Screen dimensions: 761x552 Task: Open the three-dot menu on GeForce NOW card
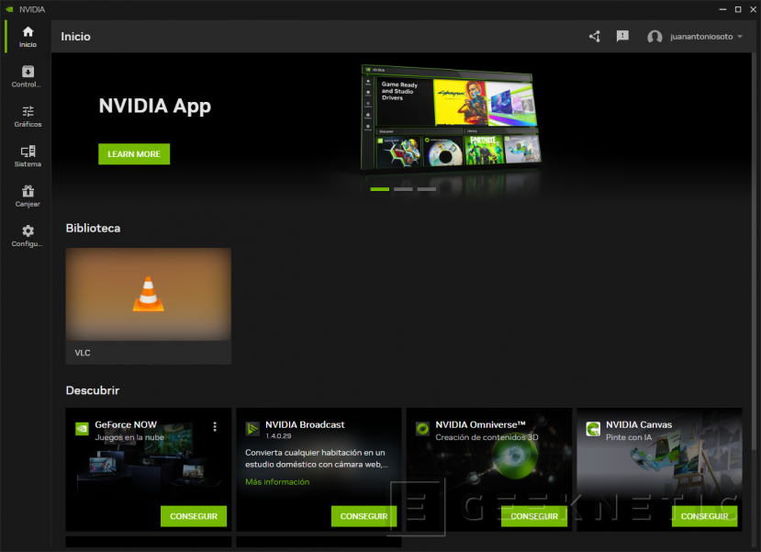click(215, 426)
